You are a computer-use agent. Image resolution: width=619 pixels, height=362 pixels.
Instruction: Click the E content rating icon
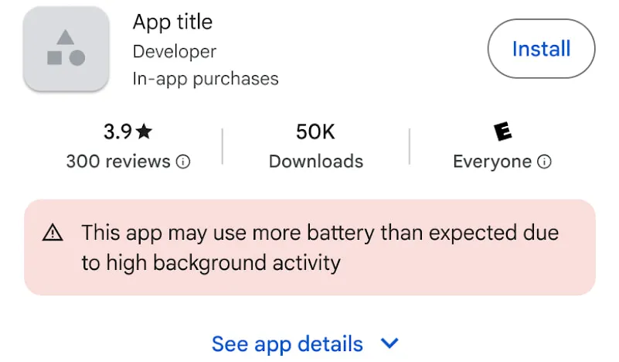pyautogui.click(x=502, y=131)
